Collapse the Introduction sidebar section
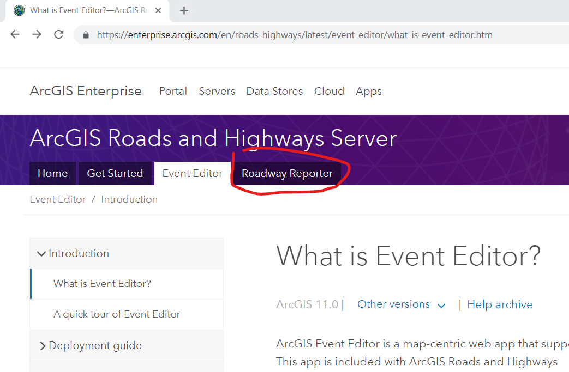569x372 pixels. [x=126, y=254]
